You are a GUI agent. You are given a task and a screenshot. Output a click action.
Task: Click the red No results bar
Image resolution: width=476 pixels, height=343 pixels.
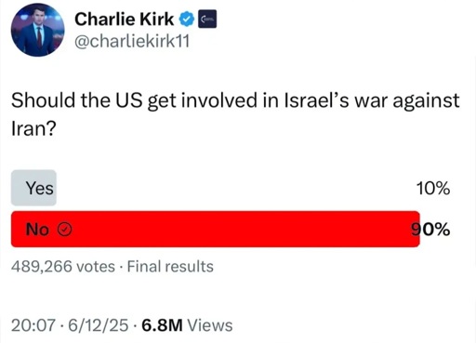click(216, 230)
